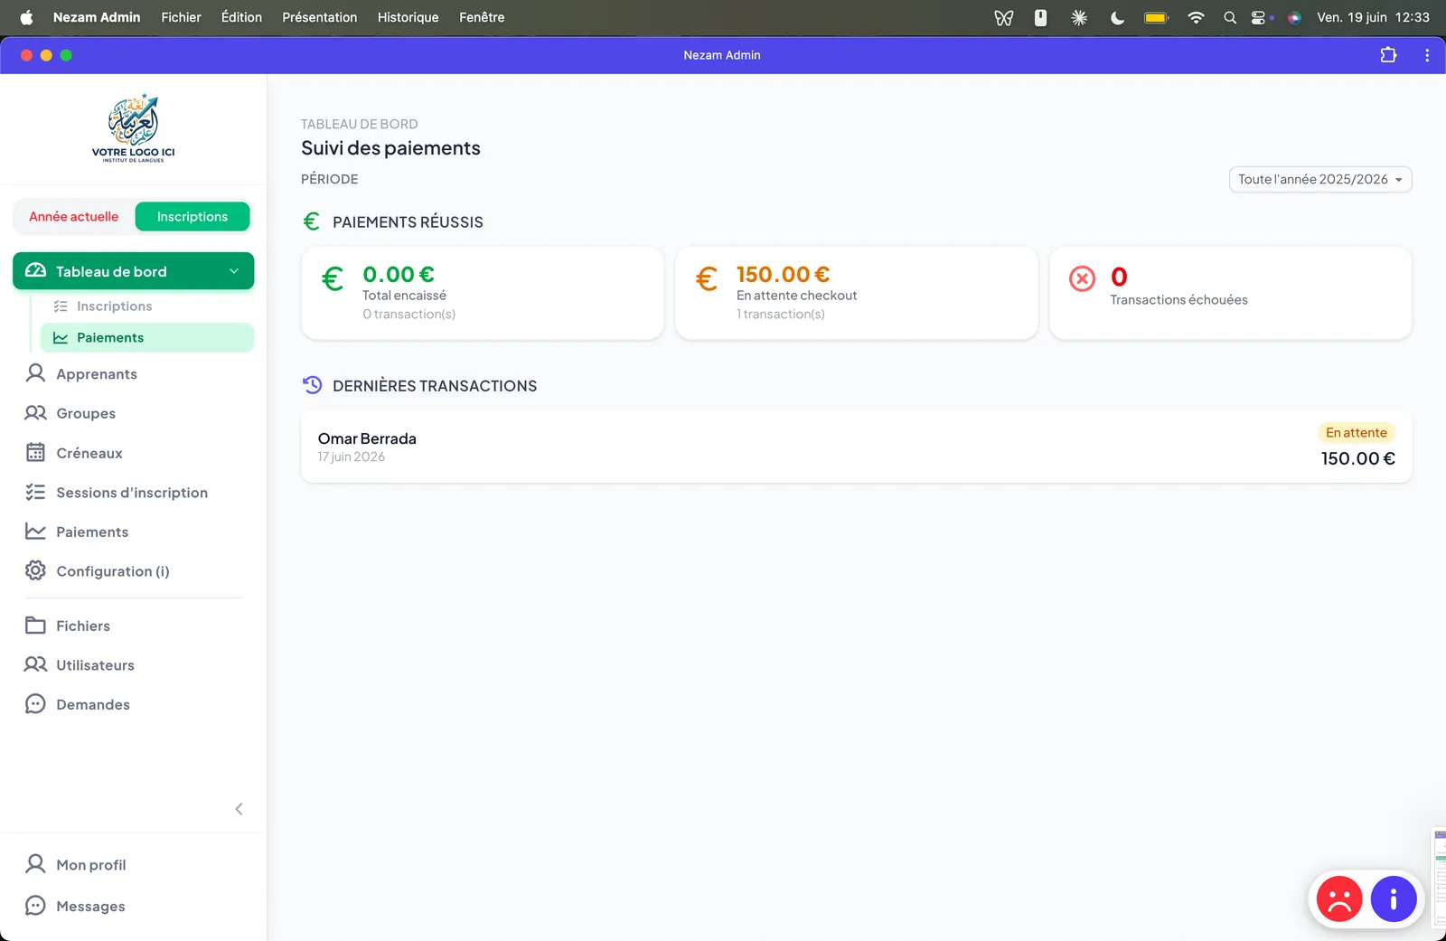Select the Inscriptions toggle button
This screenshot has height=941, width=1446.
[192, 217]
